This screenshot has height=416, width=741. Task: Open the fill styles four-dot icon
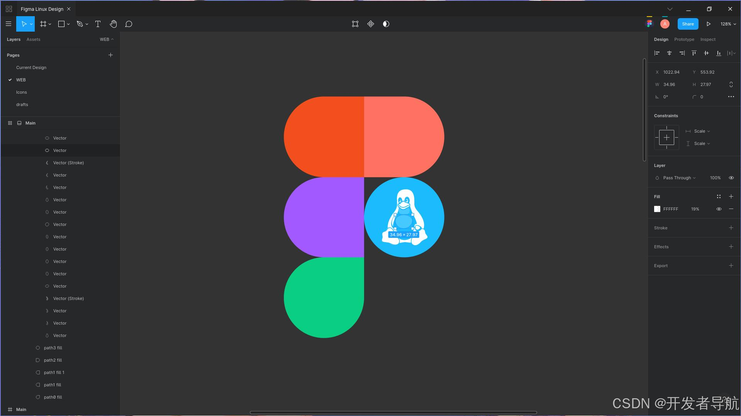pyautogui.click(x=719, y=197)
